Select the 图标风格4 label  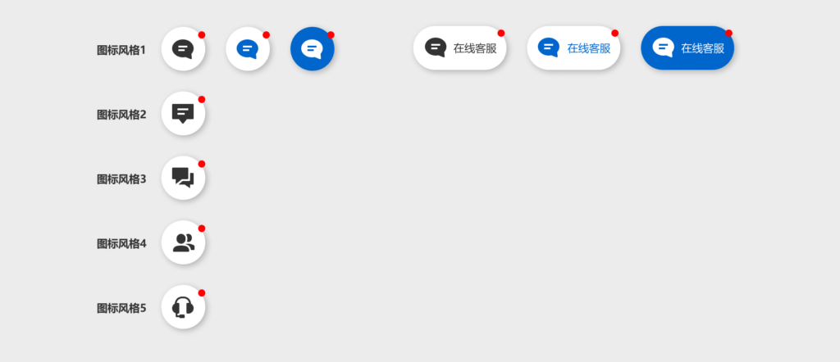(x=121, y=244)
